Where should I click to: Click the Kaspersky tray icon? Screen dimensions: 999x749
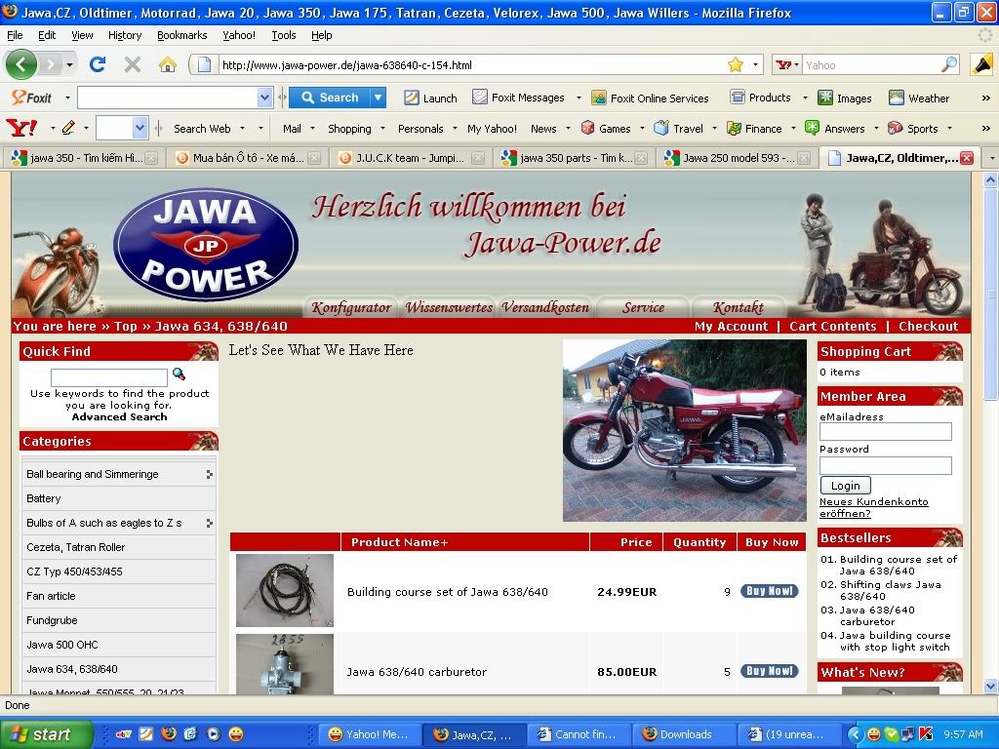(x=925, y=734)
